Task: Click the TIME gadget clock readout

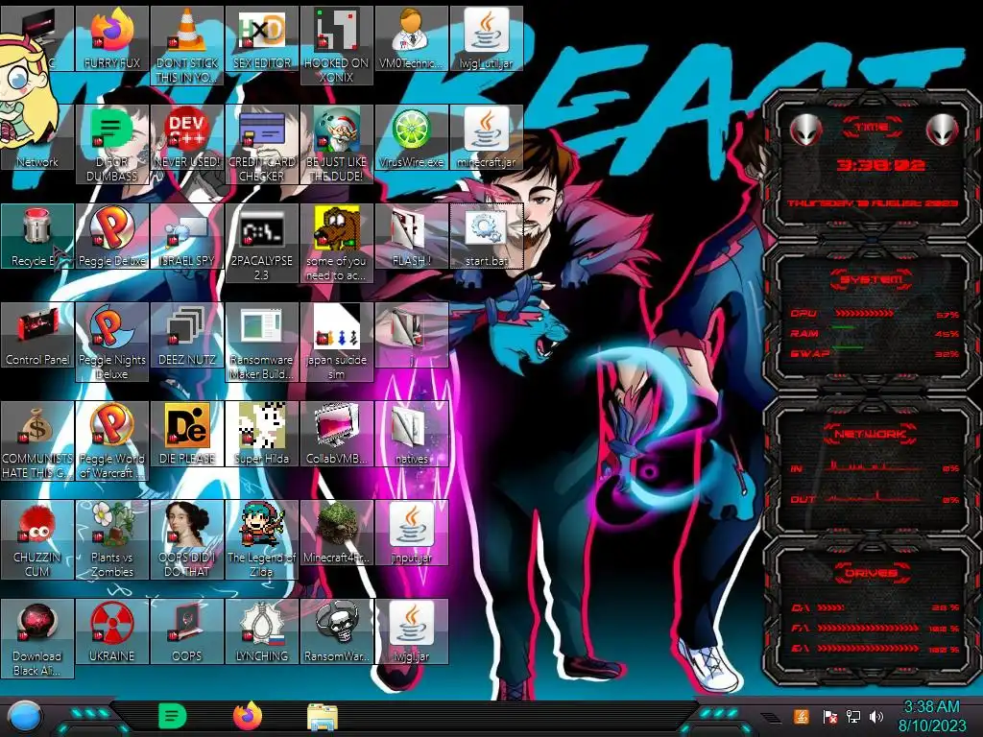Action: pyautogui.click(x=880, y=165)
